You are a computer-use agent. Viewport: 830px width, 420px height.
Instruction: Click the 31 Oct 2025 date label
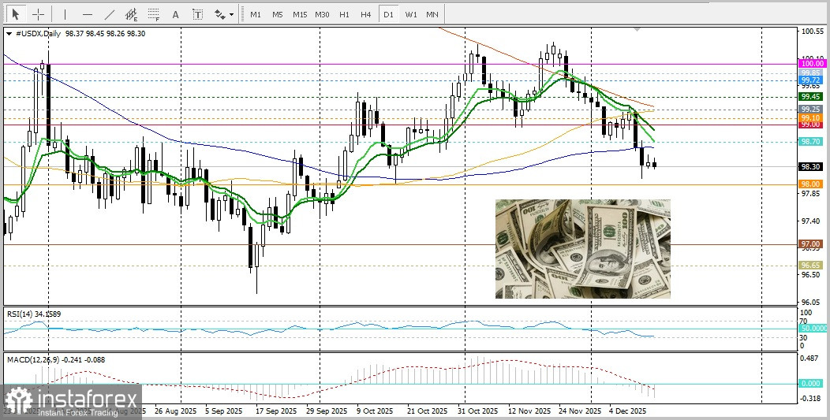[477, 411]
